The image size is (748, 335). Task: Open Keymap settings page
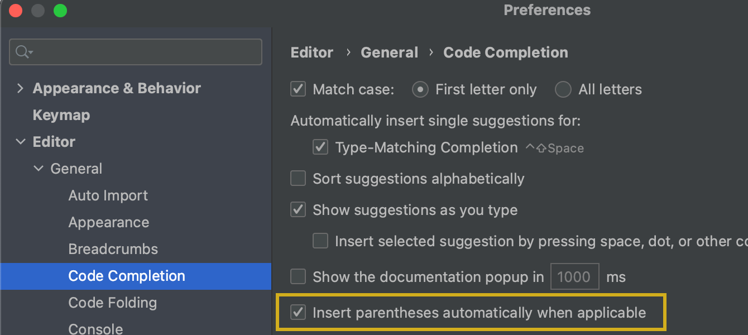point(61,115)
